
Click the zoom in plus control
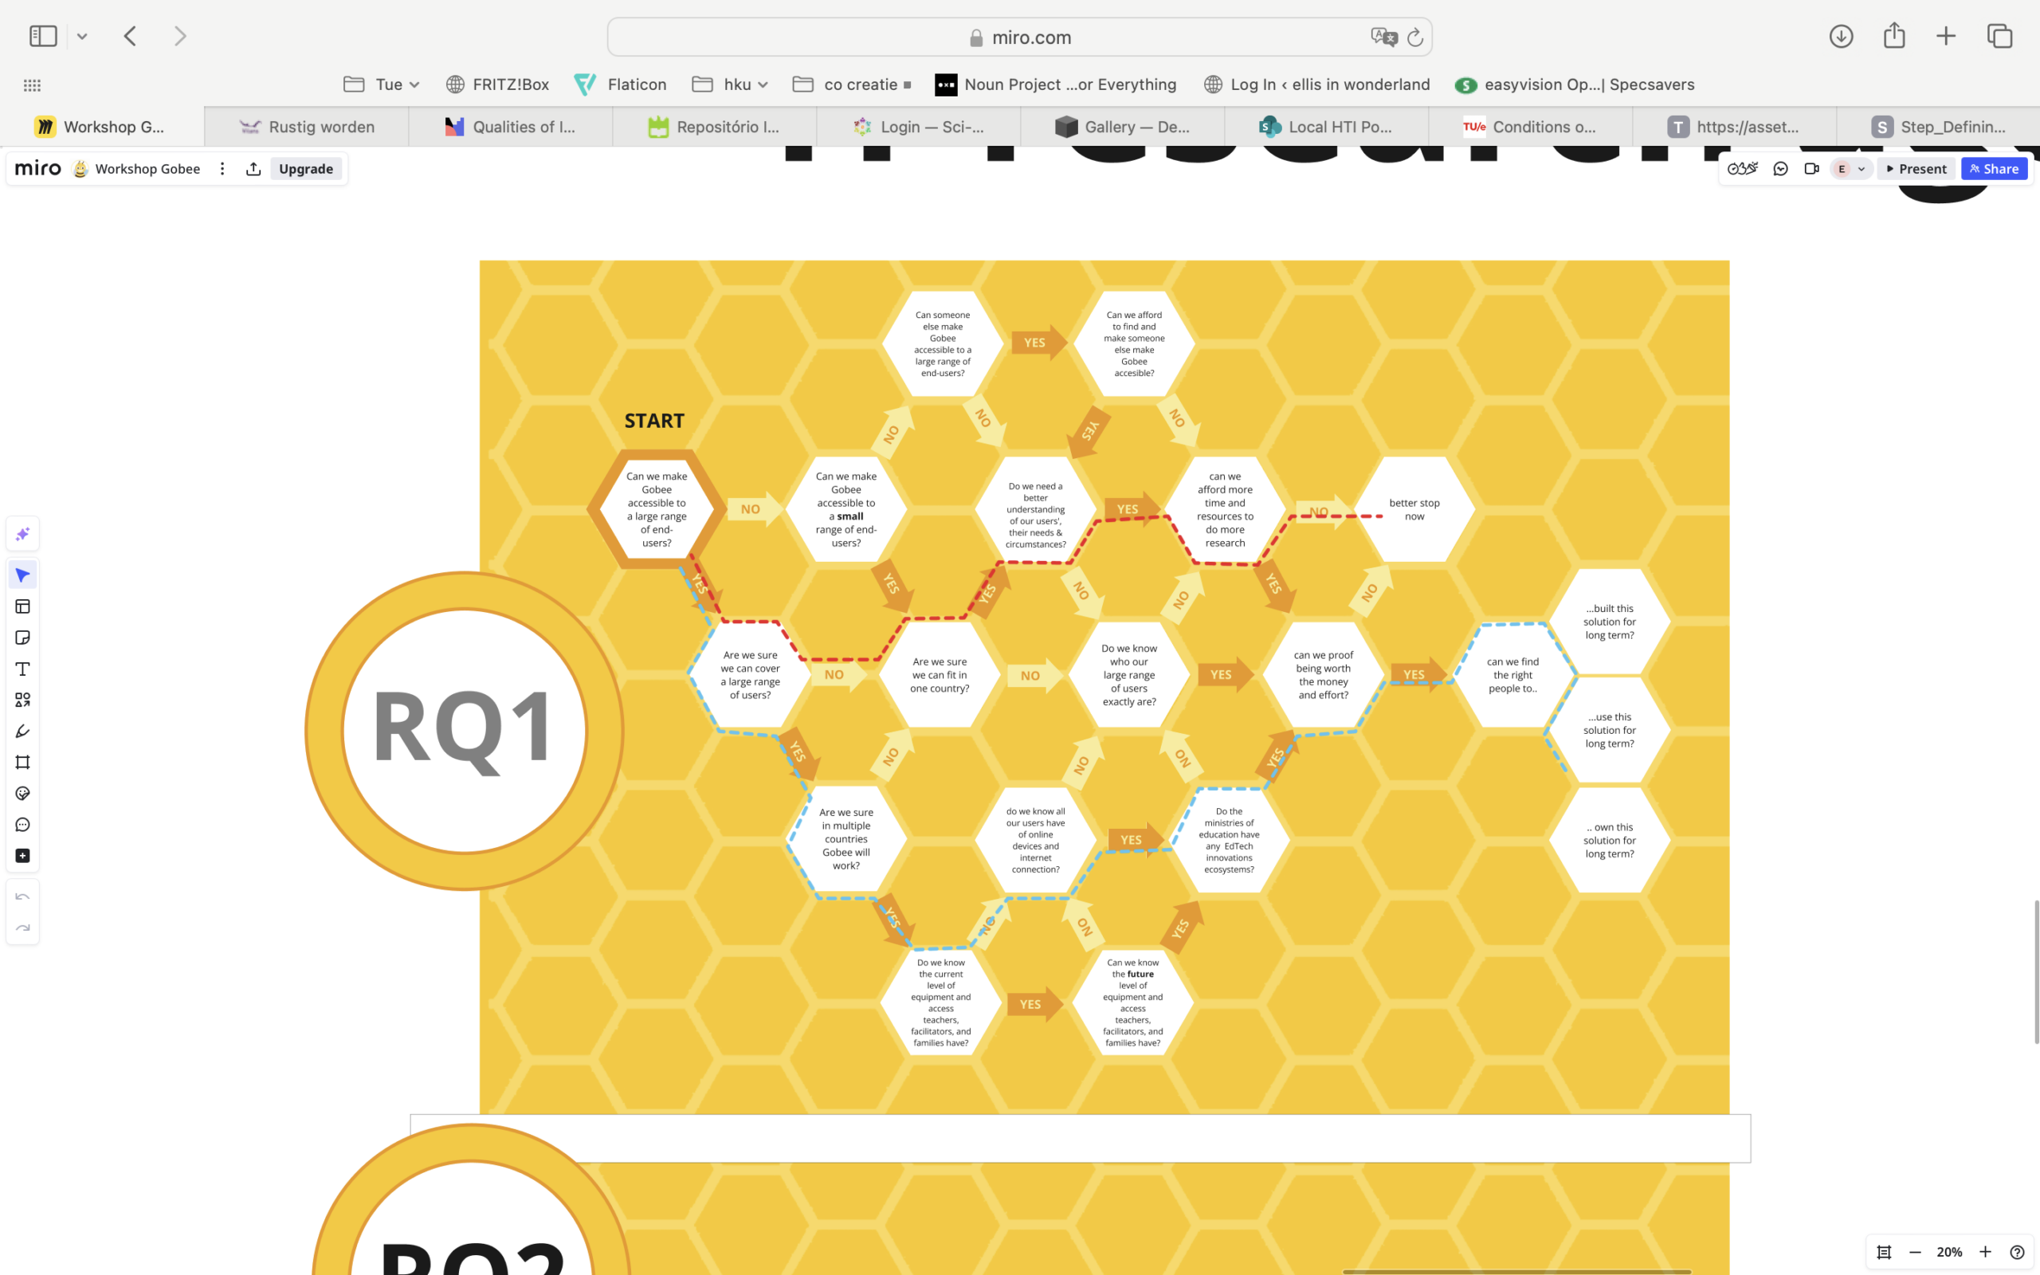point(1984,1251)
